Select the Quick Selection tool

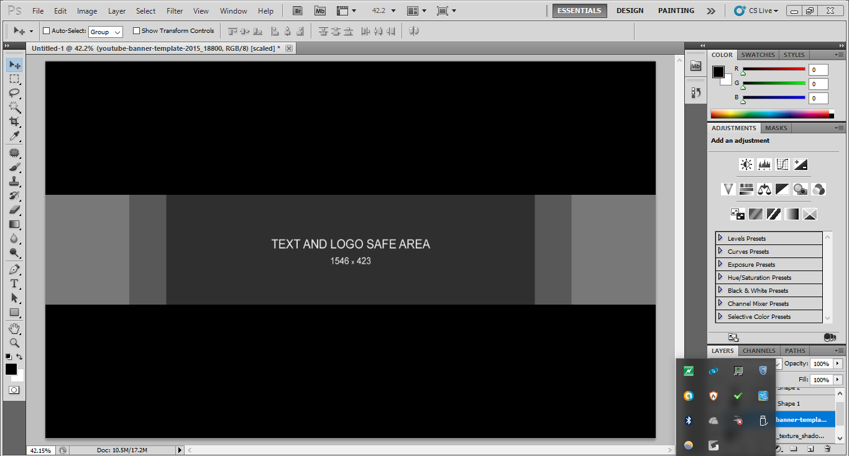click(x=14, y=107)
